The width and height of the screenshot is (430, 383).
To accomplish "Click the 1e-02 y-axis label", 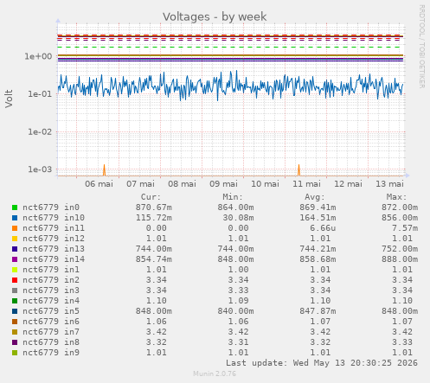I will (40, 131).
